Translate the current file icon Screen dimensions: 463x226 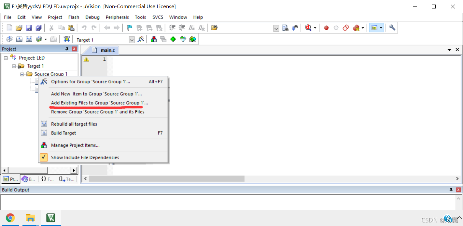(x=9, y=39)
